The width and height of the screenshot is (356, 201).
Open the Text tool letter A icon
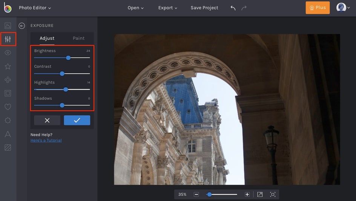8,134
